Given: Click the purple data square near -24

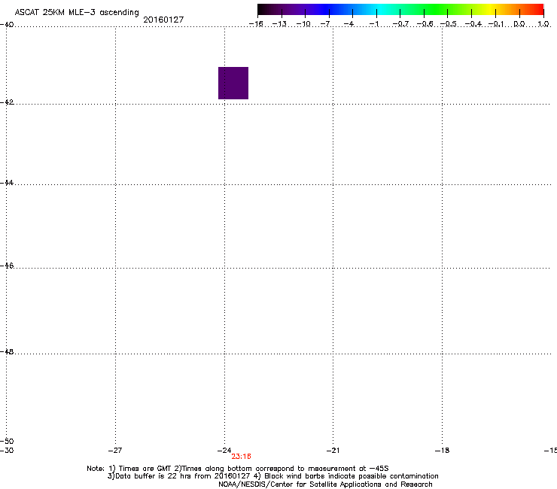Looking at the screenshot, I should tap(233, 83).
